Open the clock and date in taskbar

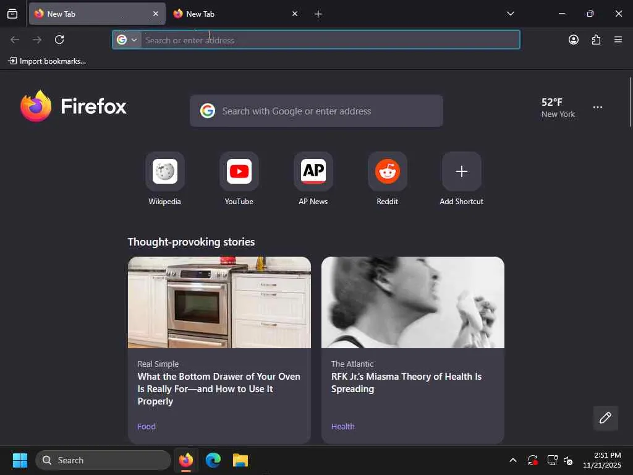(602, 460)
